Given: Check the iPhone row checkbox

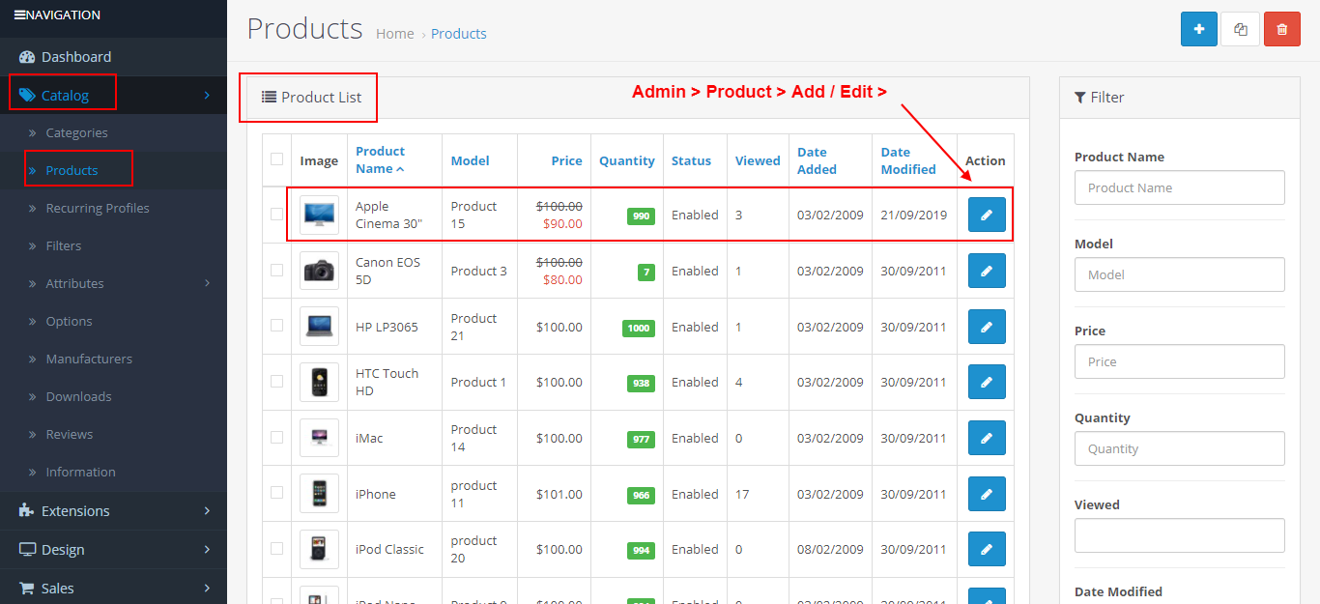Looking at the screenshot, I should coord(277,492).
